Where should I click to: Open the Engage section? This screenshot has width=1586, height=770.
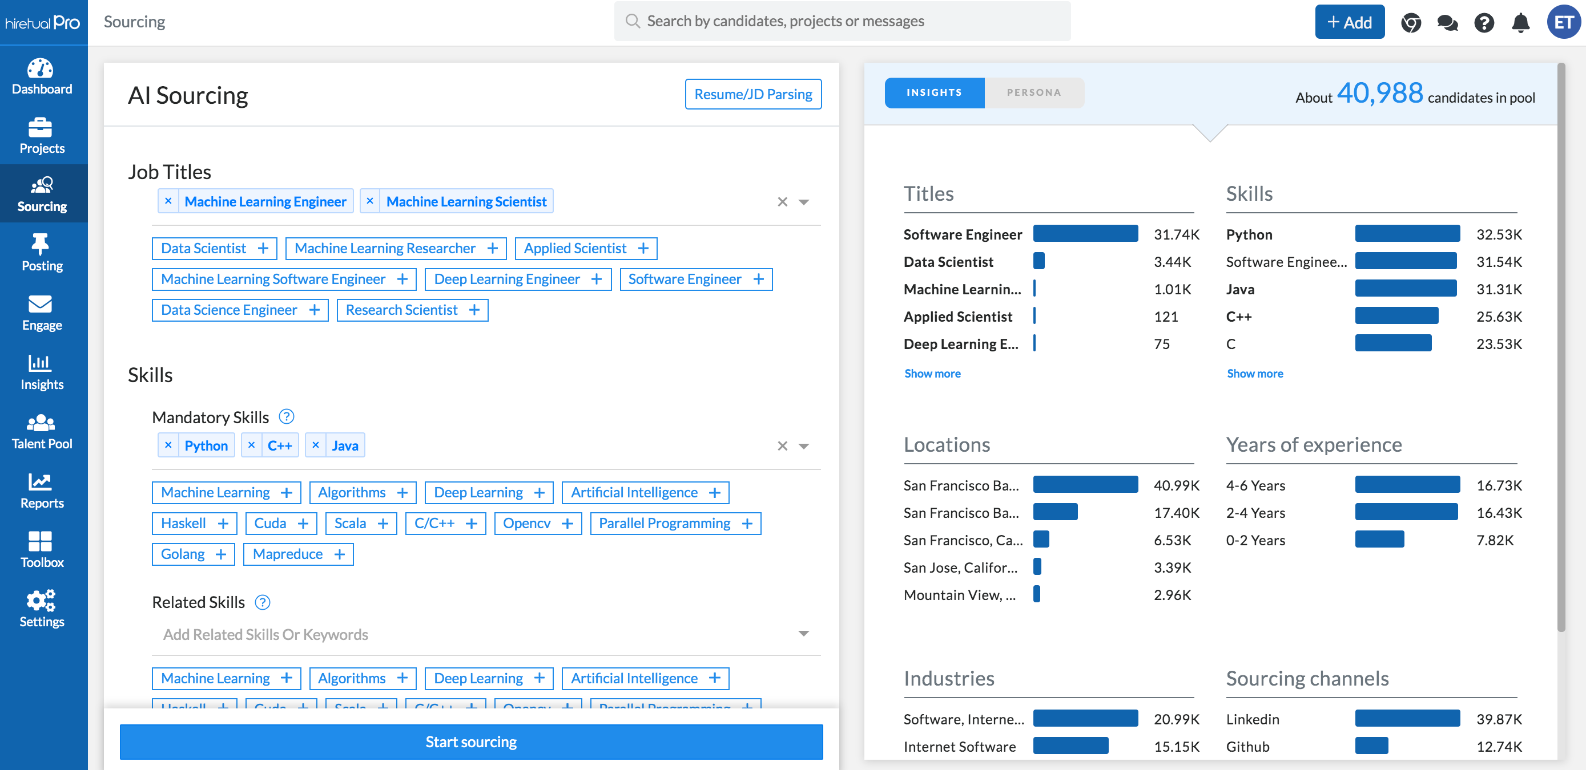click(41, 313)
